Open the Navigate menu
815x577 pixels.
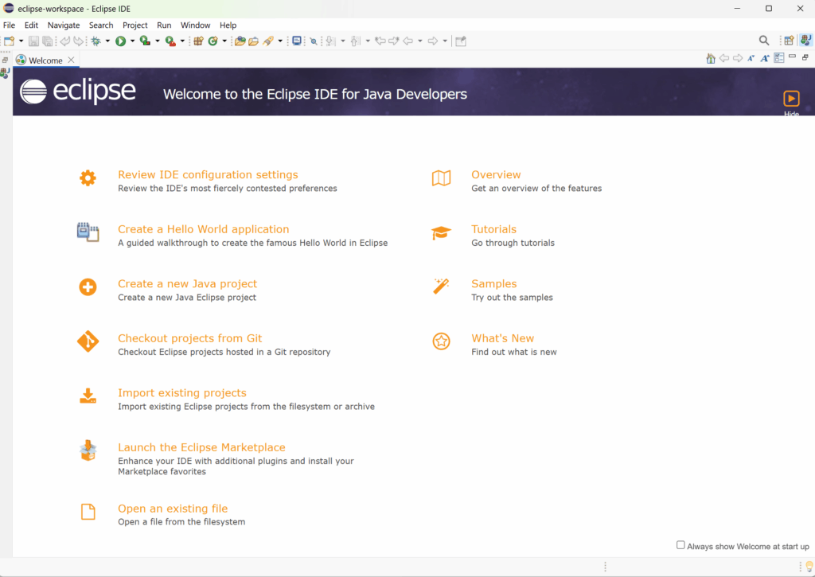[x=64, y=25]
